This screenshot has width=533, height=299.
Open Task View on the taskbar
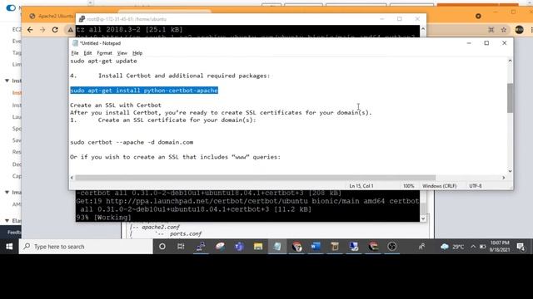tap(181, 247)
